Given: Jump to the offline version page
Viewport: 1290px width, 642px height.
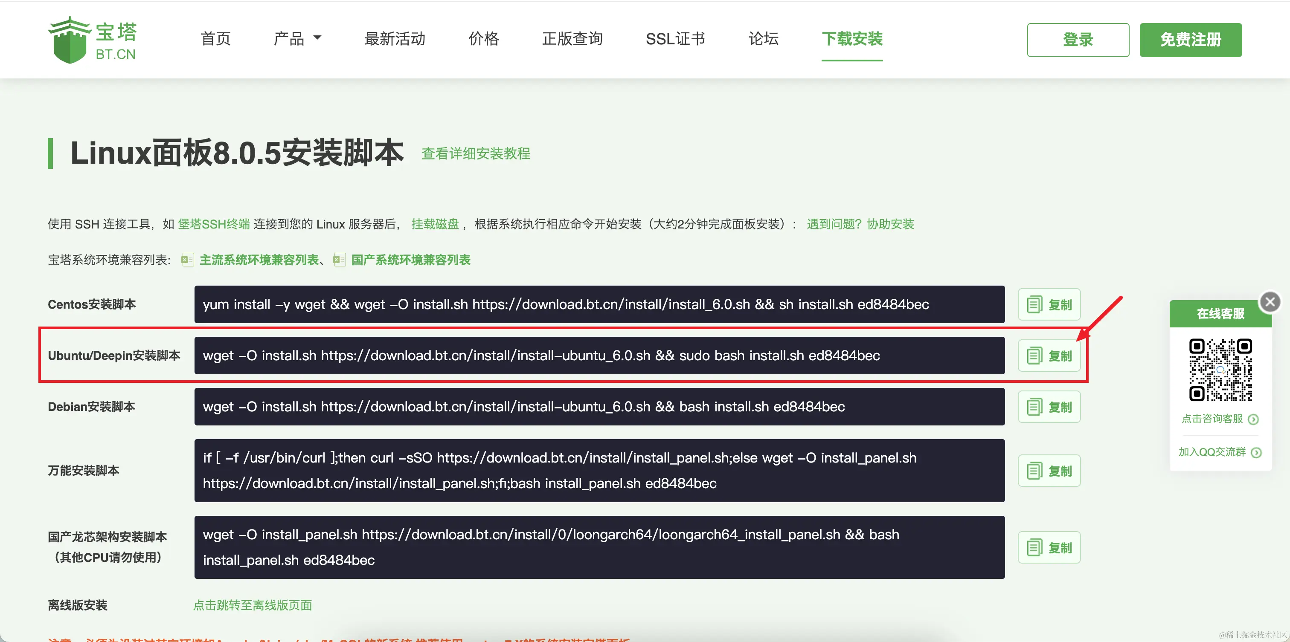Looking at the screenshot, I should pyautogui.click(x=253, y=605).
